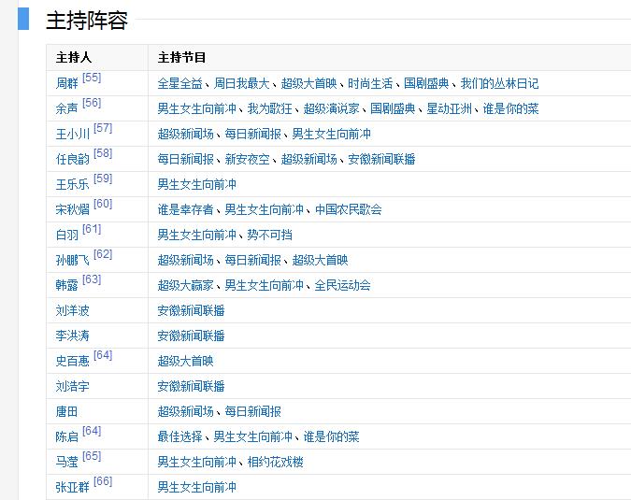Open 超级大首映 in 周群's row
Viewport: 631px width, 500px height.
[x=309, y=84]
